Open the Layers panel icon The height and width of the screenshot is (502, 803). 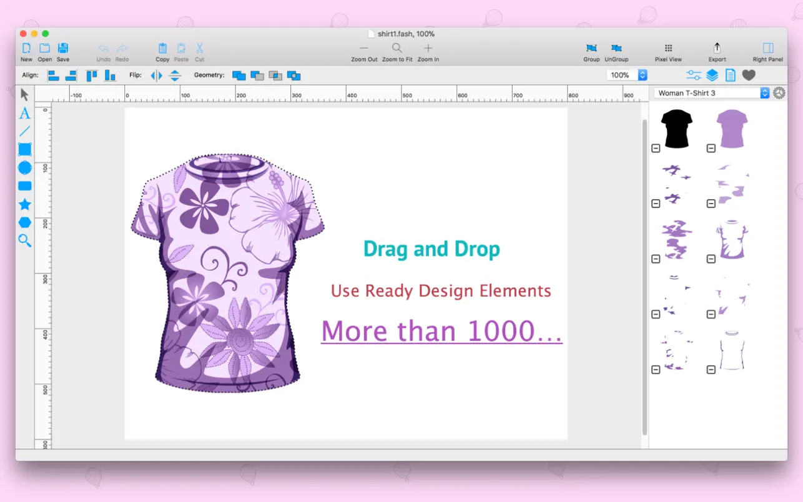pos(712,75)
